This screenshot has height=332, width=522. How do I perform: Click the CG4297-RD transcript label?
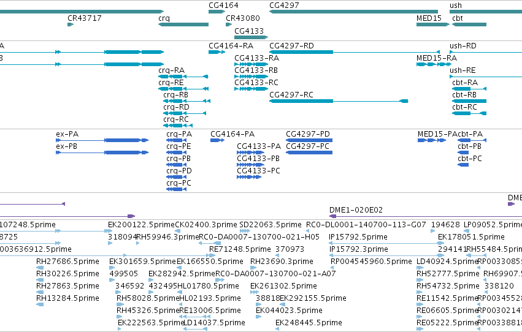click(291, 45)
